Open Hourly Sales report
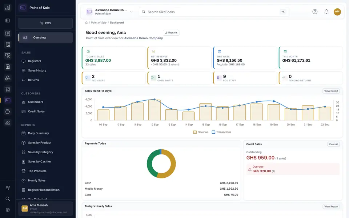The width and height of the screenshot is (349, 218). [x=45, y=181]
